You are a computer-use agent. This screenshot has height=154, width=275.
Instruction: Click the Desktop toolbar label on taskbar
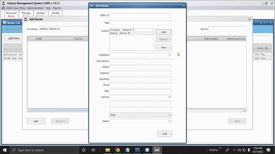pos(213,150)
